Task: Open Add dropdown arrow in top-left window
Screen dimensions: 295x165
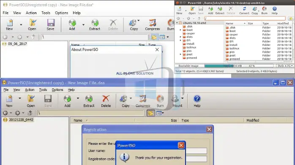Action: pyautogui.click(x=83, y=24)
